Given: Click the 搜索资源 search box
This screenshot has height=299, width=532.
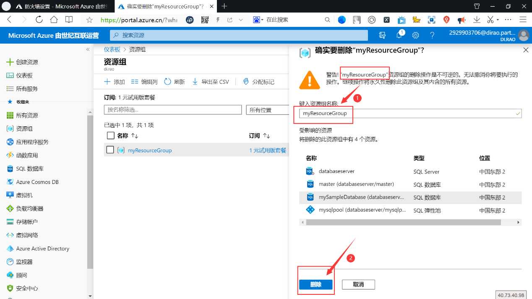Looking at the screenshot, I should tap(239, 35).
